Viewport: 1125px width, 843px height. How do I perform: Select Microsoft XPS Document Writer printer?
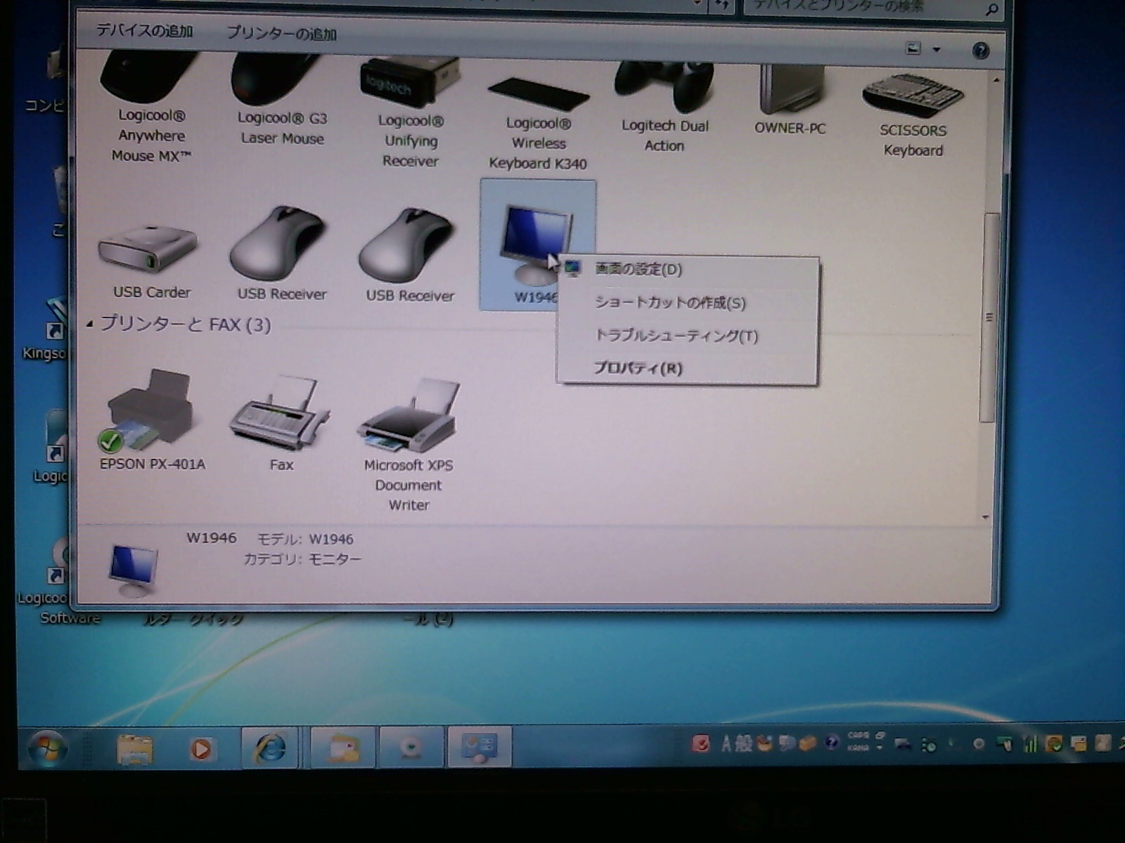click(x=409, y=445)
